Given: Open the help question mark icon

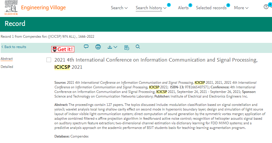Looking at the screenshot, I should pyautogui.click(x=266, y=7).
